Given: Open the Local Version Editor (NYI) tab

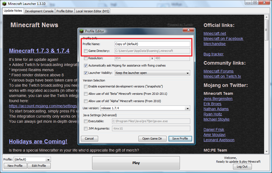Looking at the screenshot, I should click(x=92, y=11).
